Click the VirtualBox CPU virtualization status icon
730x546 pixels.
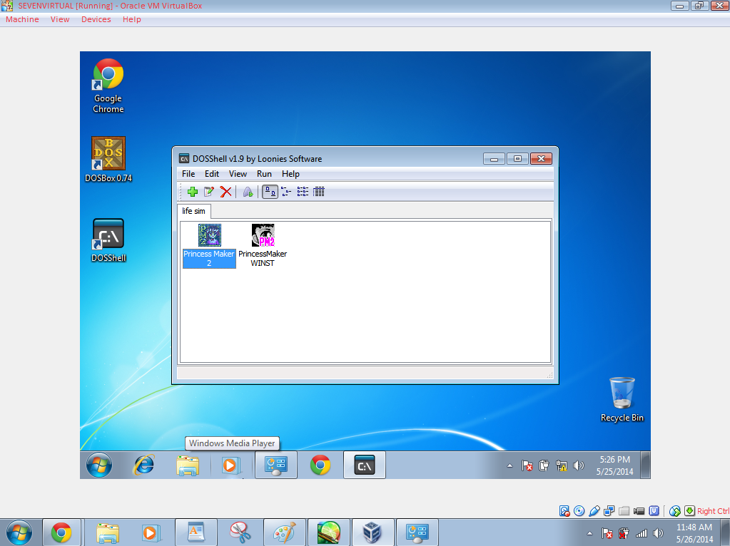pos(654,511)
